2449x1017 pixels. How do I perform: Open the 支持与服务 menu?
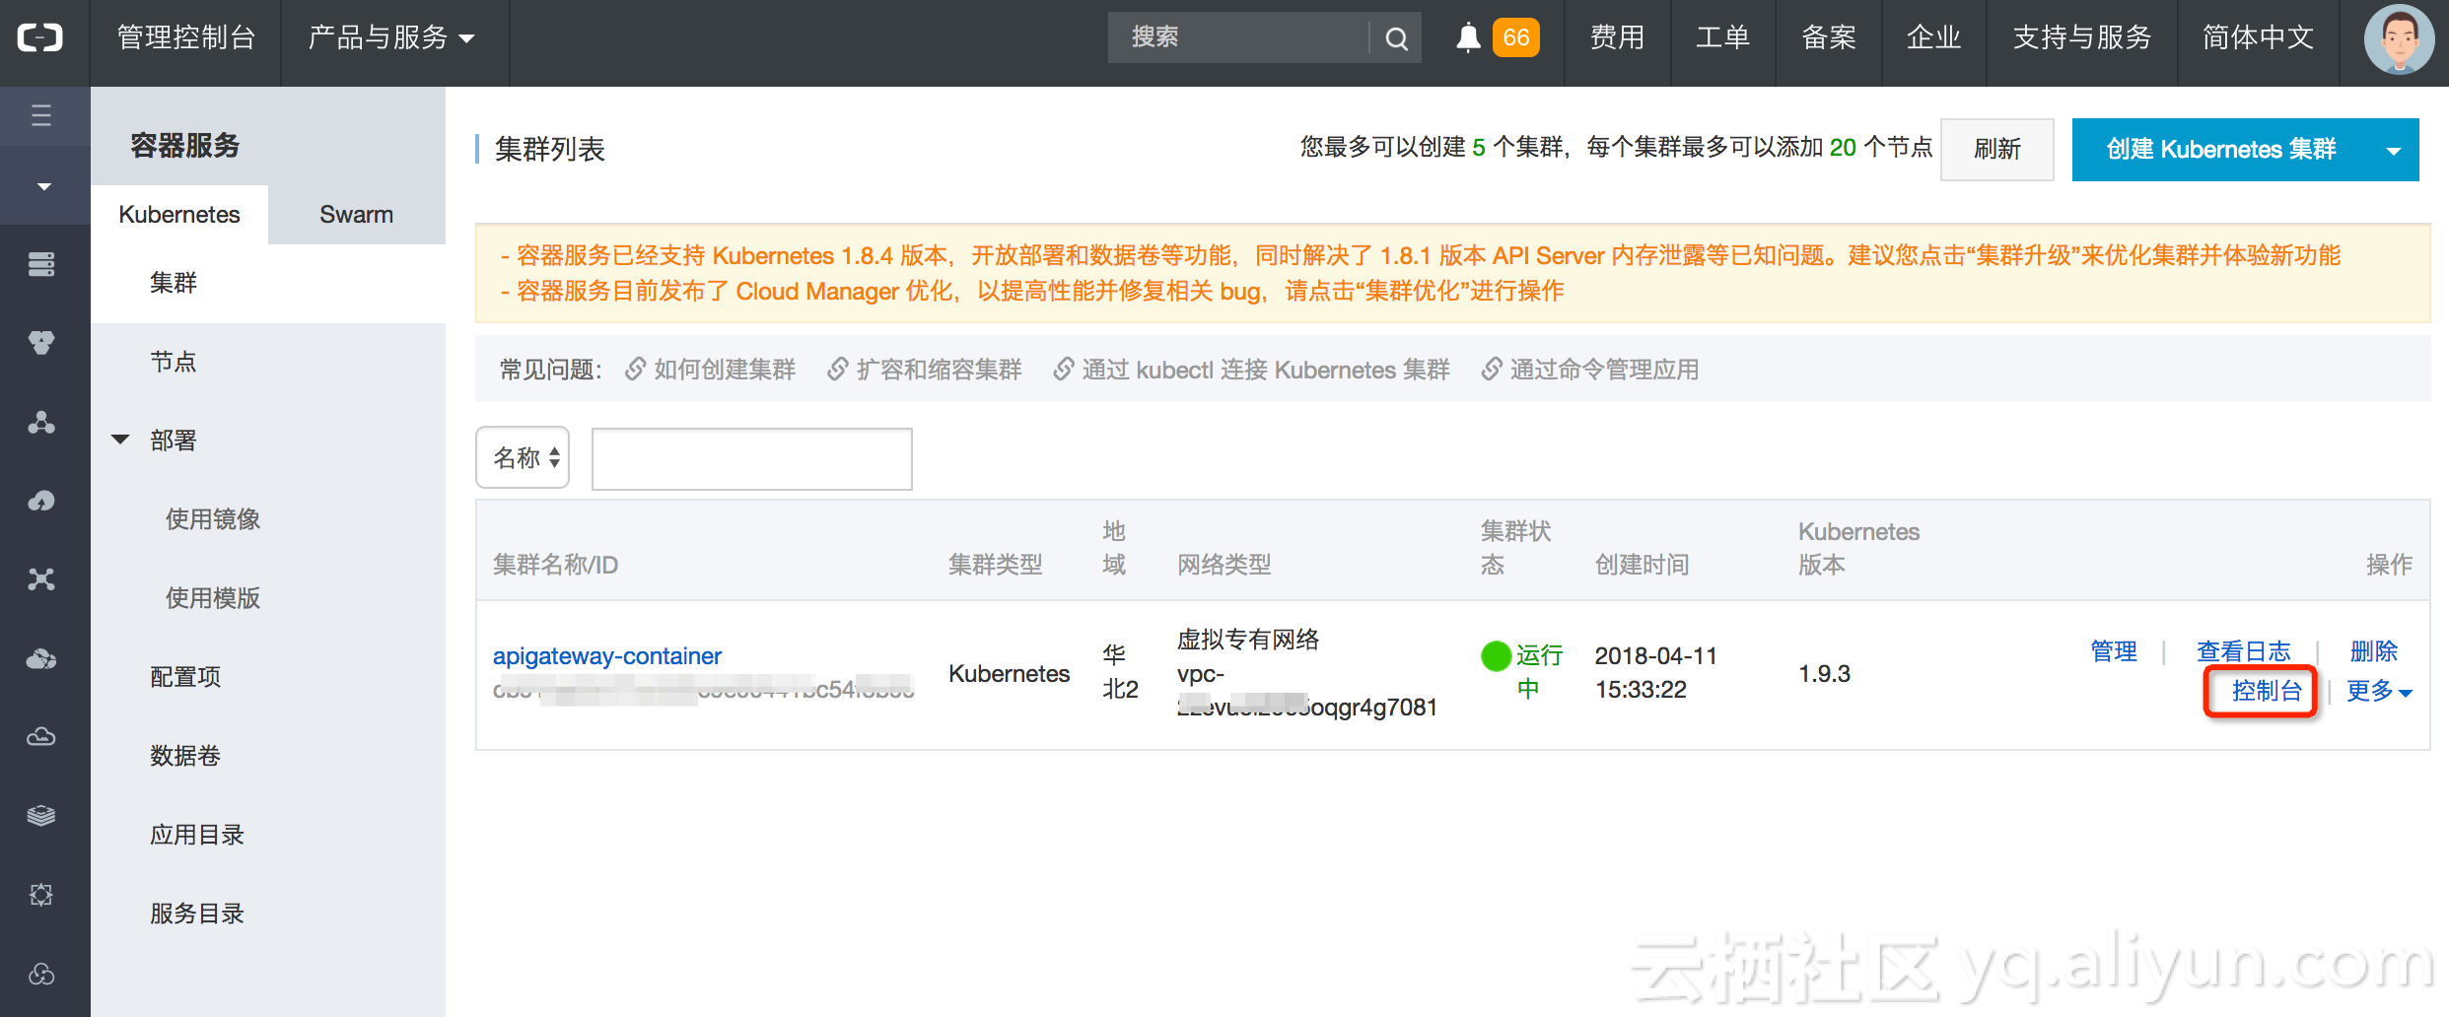(2082, 37)
